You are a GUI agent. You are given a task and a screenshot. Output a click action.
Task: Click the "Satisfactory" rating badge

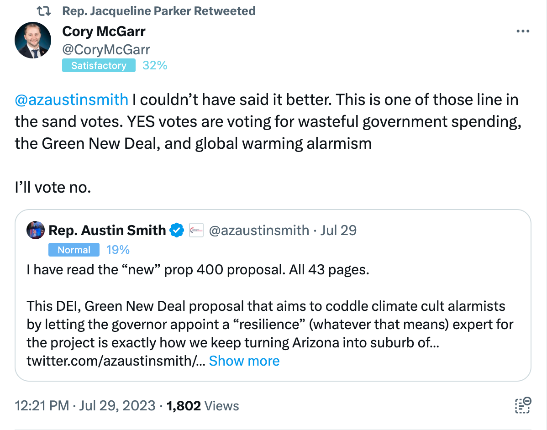point(99,66)
